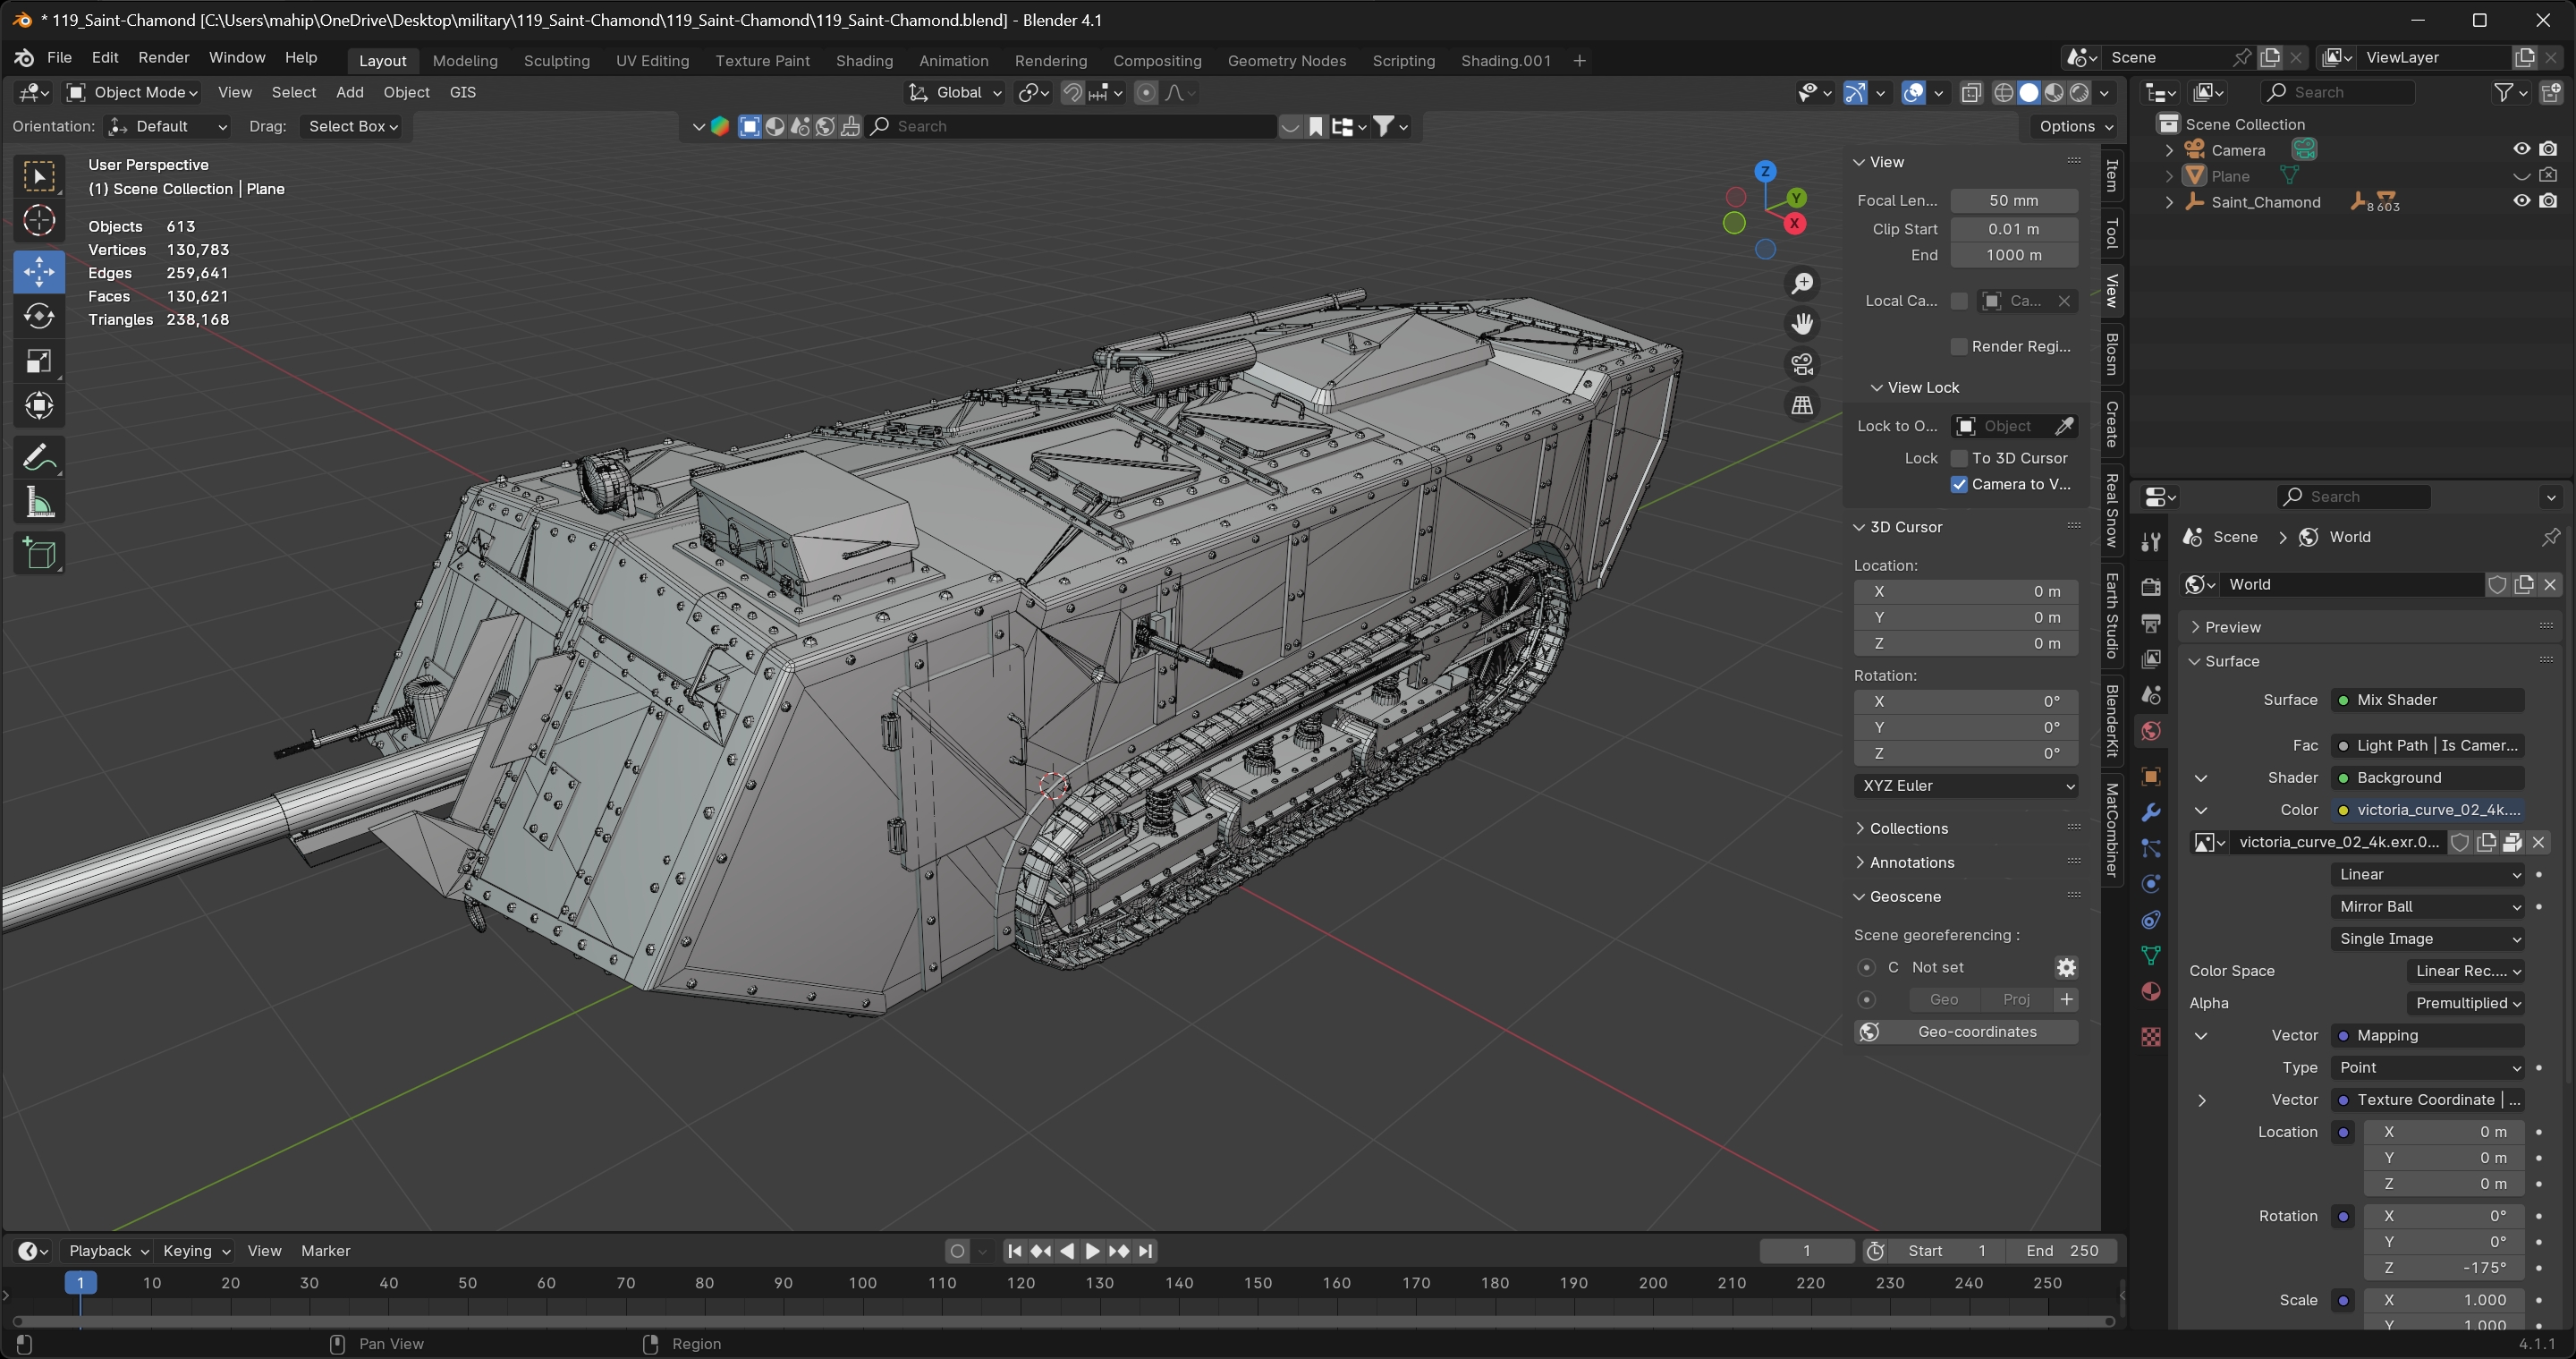Activate the Measure tool
This screenshot has height=1359, width=2576.
click(39, 503)
